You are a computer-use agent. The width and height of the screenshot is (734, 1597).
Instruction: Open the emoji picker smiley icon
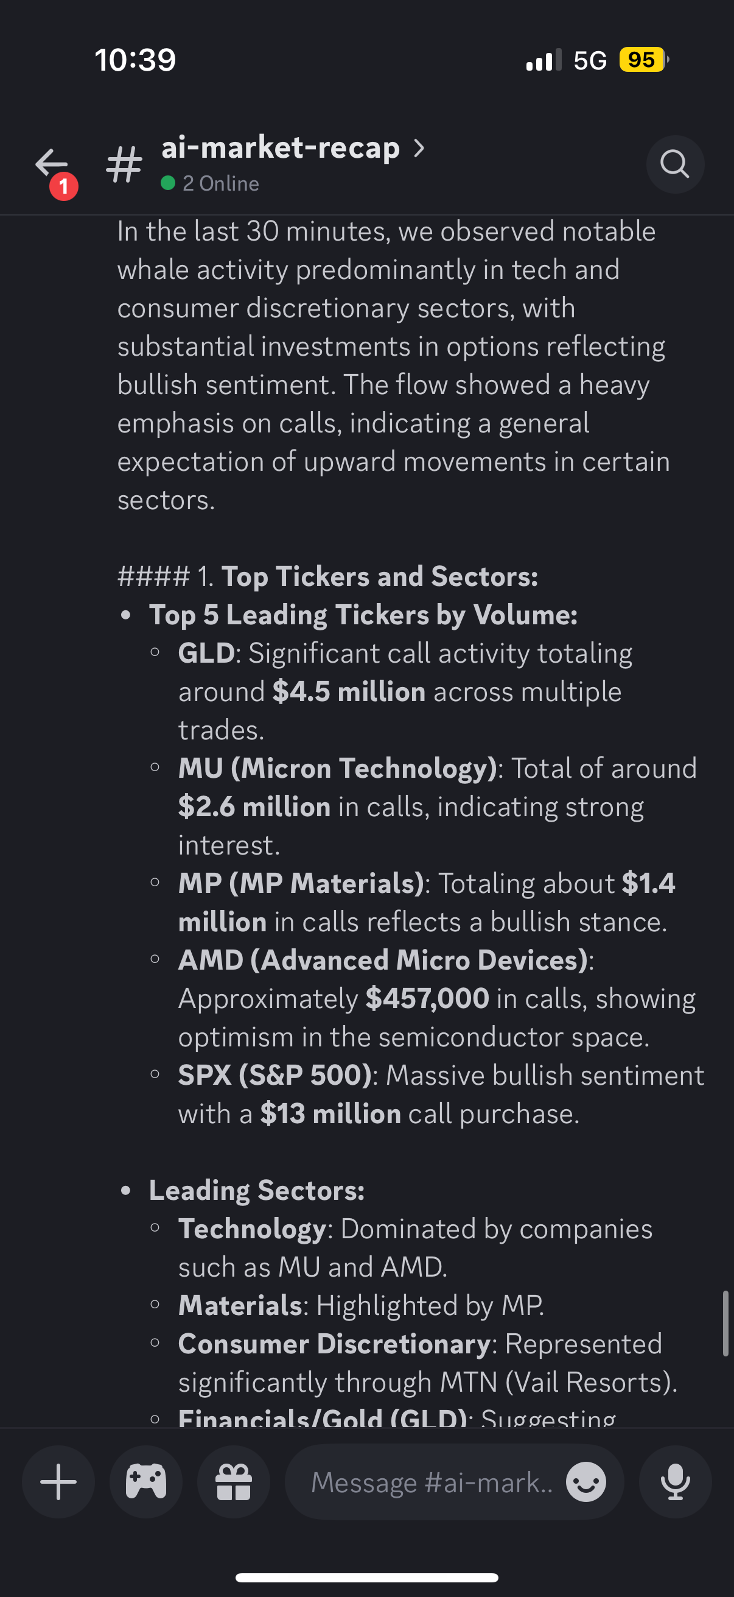(x=585, y=1482)
